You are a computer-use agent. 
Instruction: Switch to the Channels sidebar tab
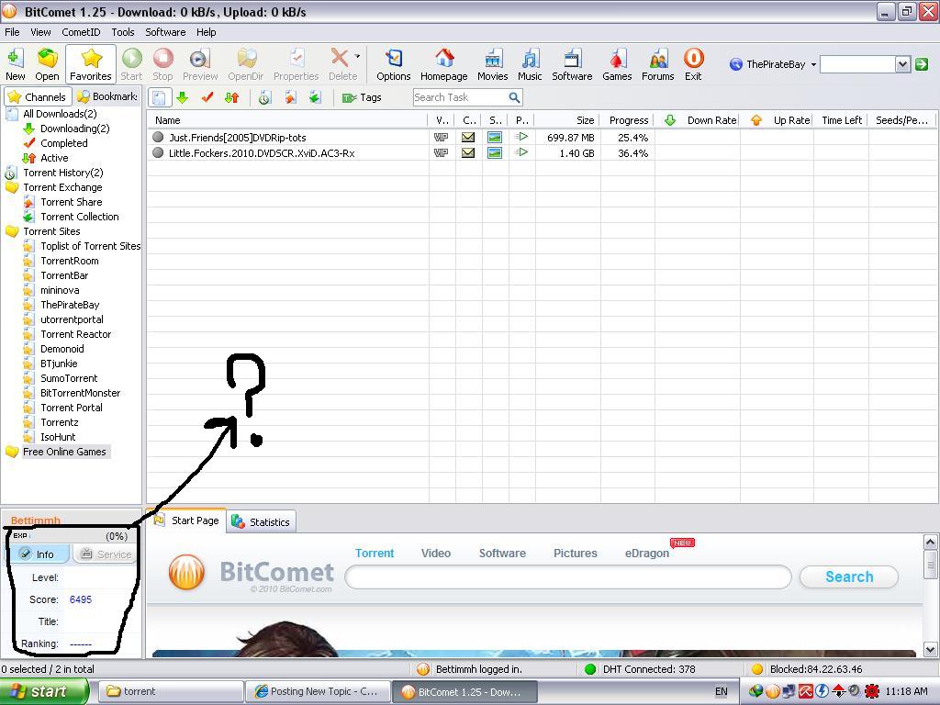coord(37,96)
